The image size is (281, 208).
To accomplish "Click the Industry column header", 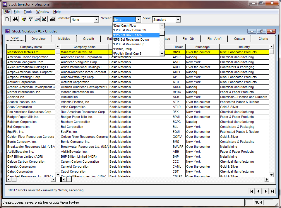I will click(244, 47).
